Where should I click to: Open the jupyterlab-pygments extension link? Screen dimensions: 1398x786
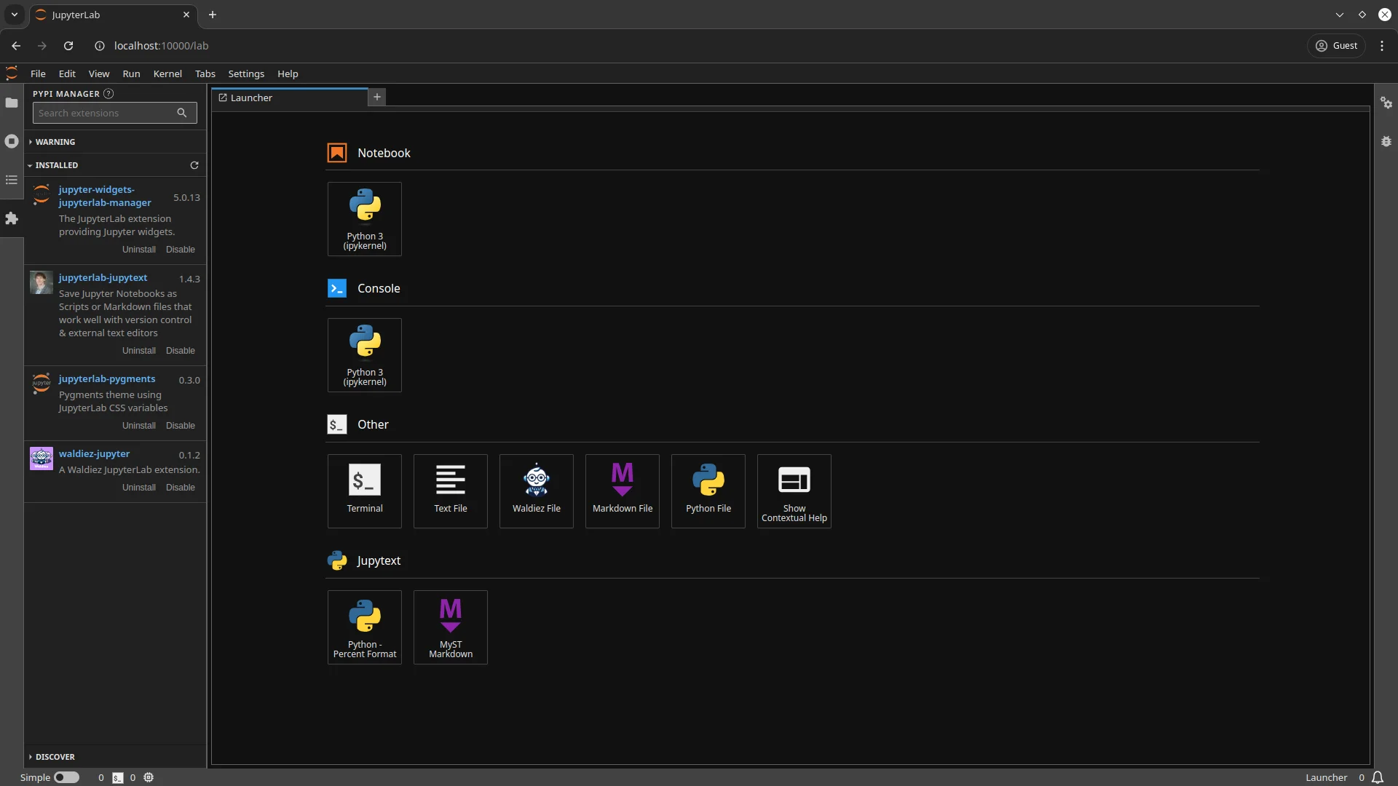click(x=107, y=378)
